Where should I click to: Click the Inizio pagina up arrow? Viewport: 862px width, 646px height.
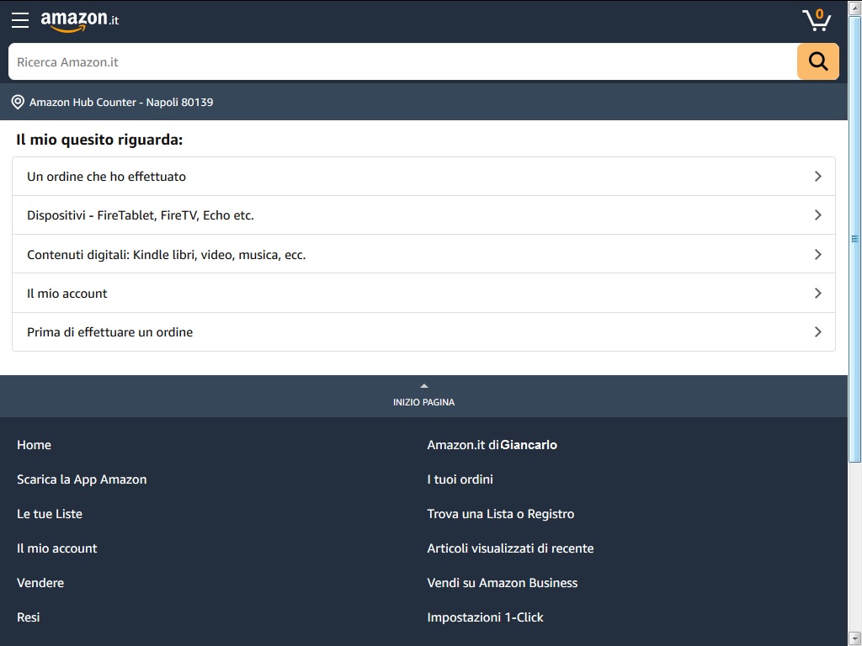coord(424,386)
